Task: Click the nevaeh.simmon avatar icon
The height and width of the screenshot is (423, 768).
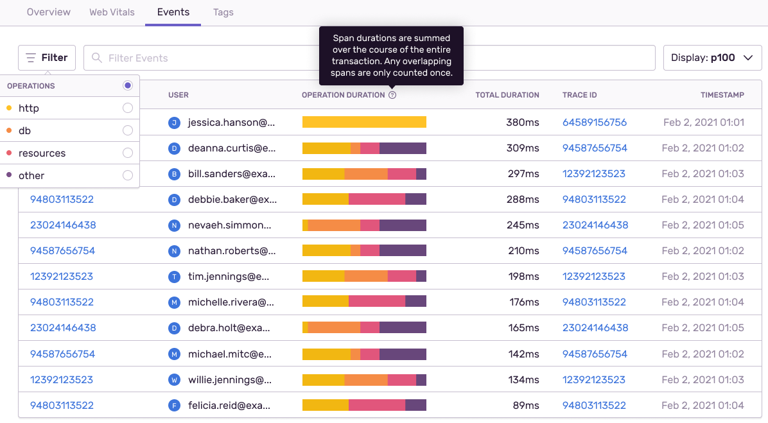Action: coord(174,225)
